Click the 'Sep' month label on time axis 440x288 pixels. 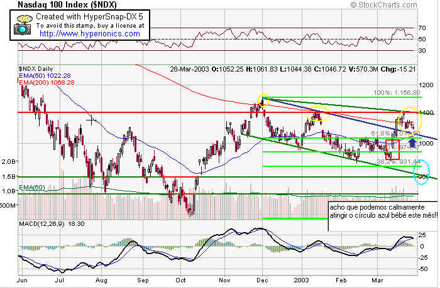[x=143, y=280]
